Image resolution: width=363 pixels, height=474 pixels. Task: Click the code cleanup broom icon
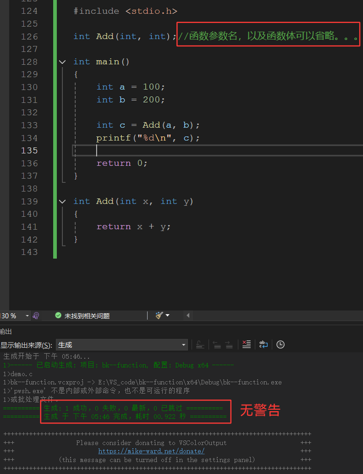pos(159,316)
